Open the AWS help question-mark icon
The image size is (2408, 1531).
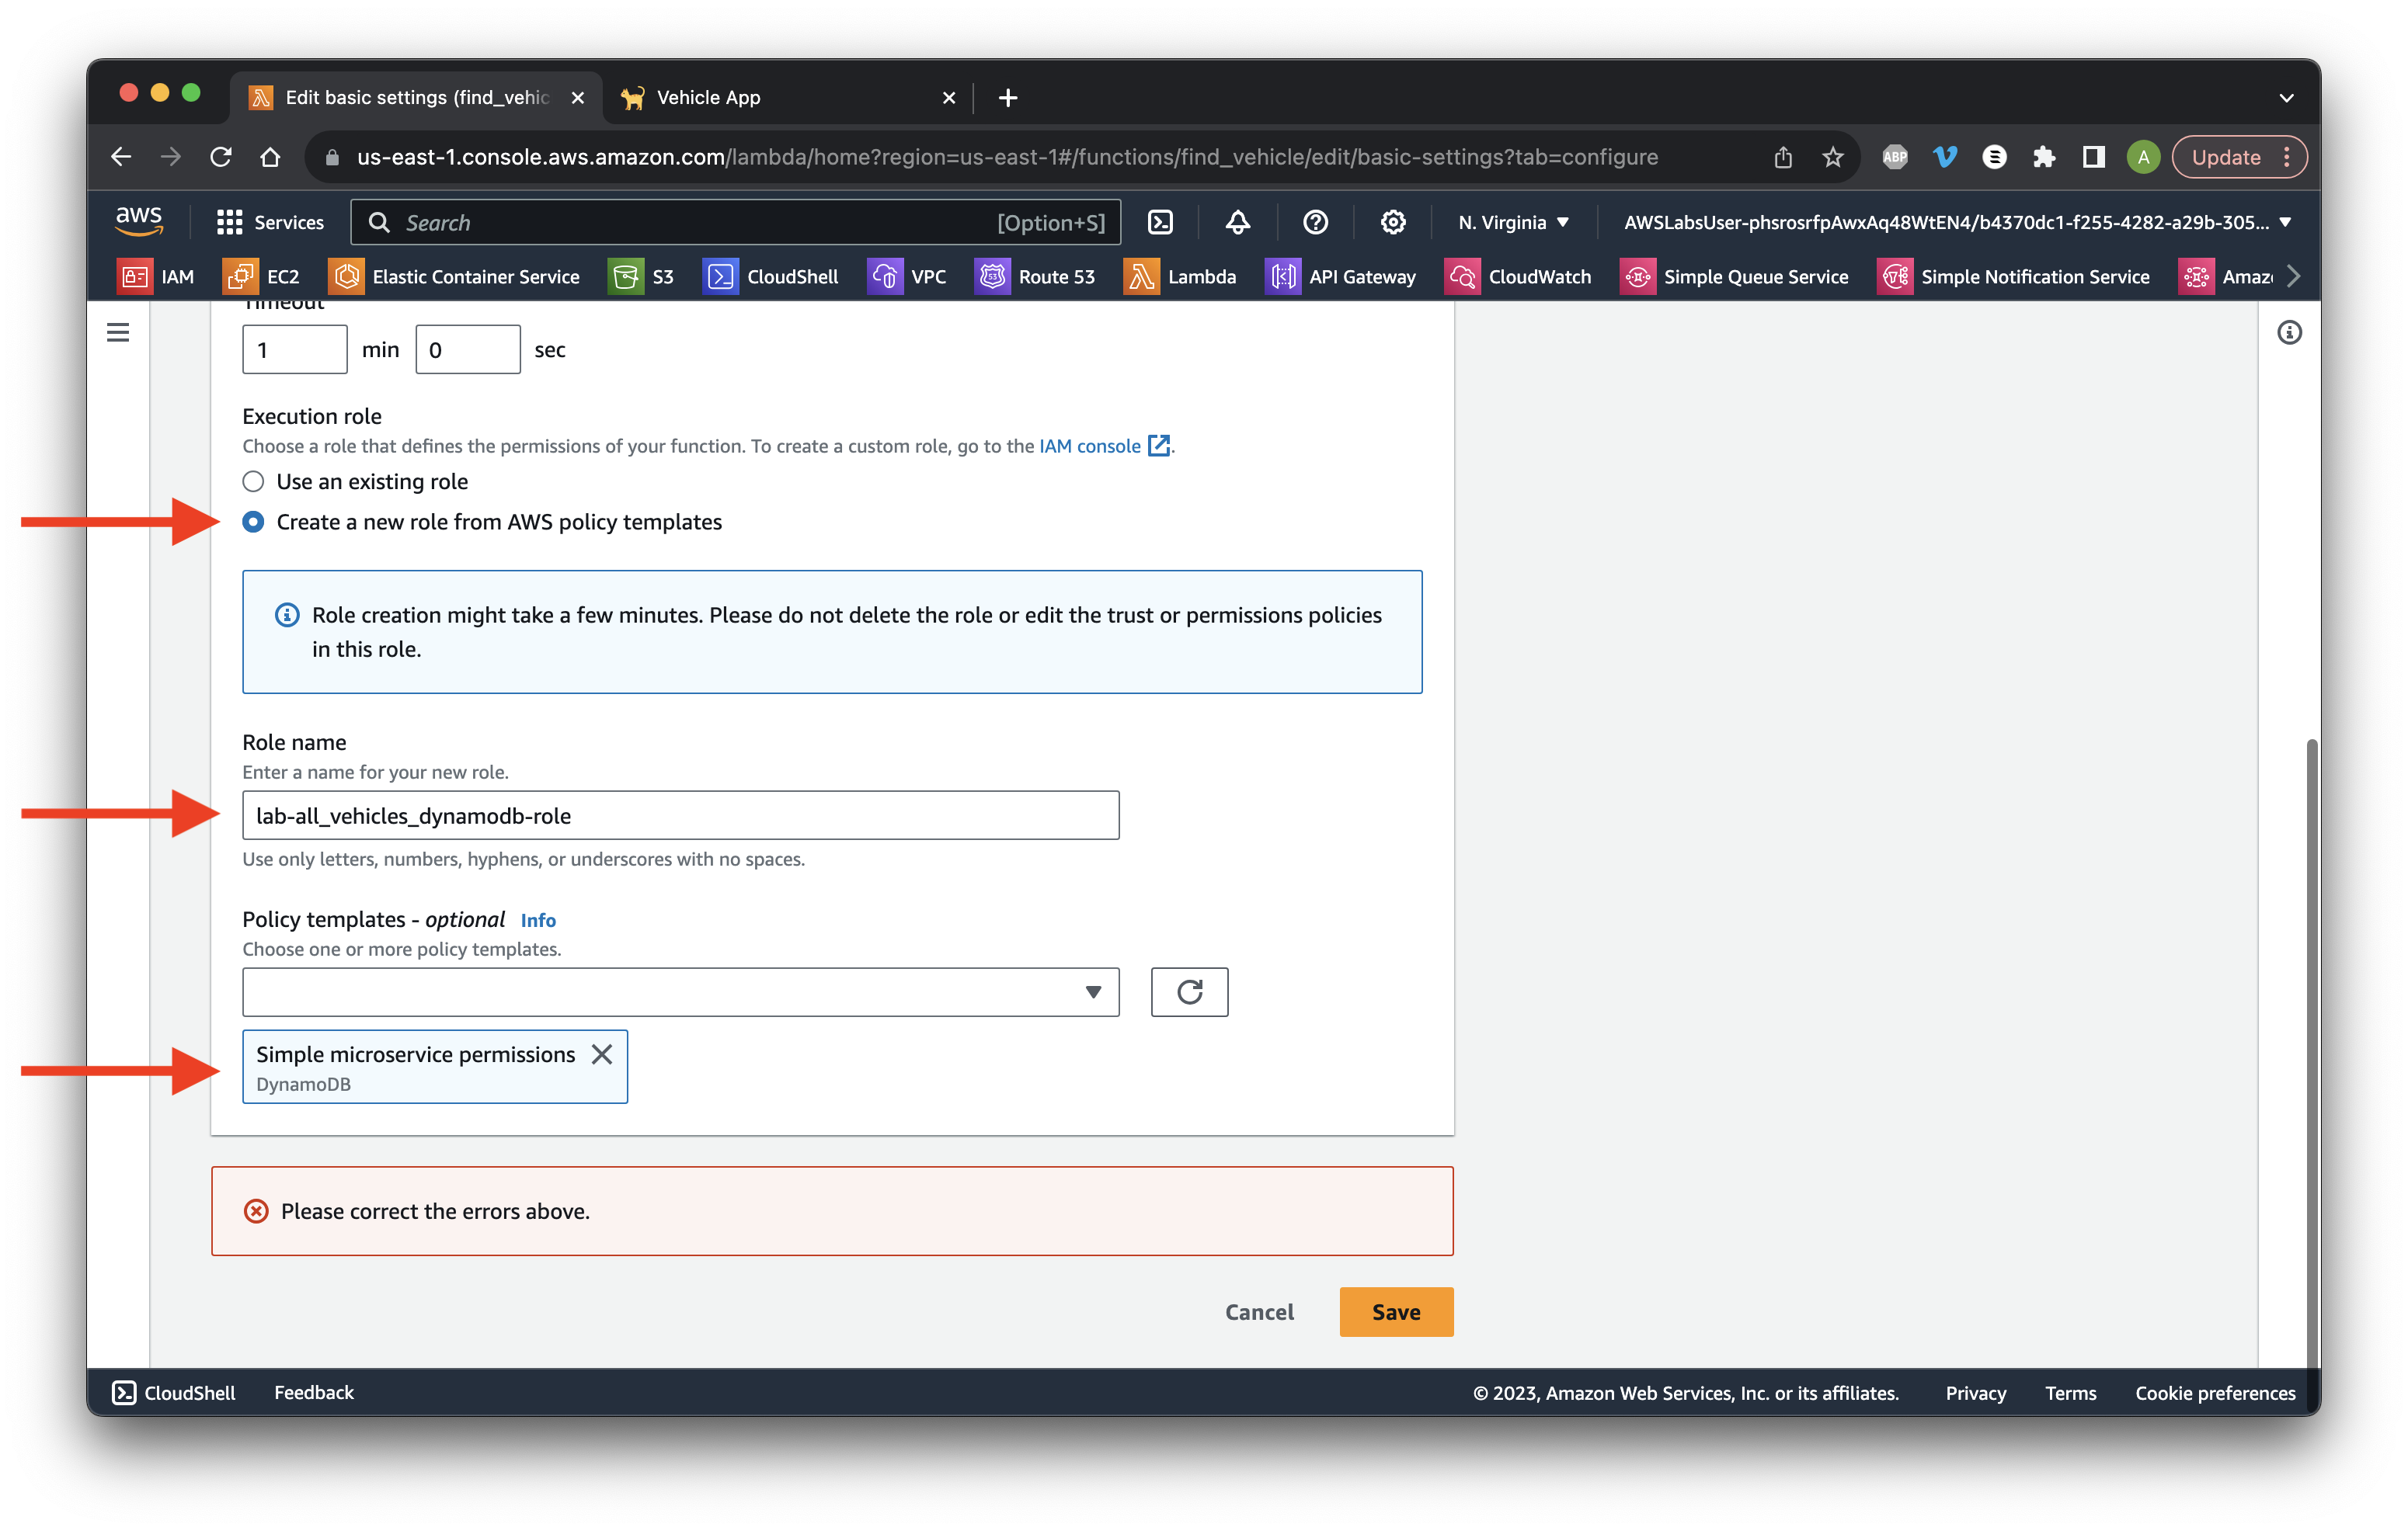[x=1316, y=222]
